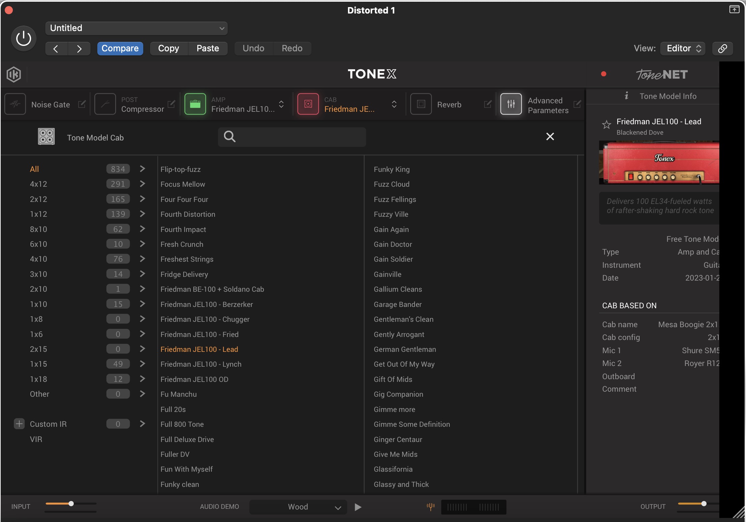Select Gain Doctor tone model
This screenshot has width=746, height=522.
393,244
